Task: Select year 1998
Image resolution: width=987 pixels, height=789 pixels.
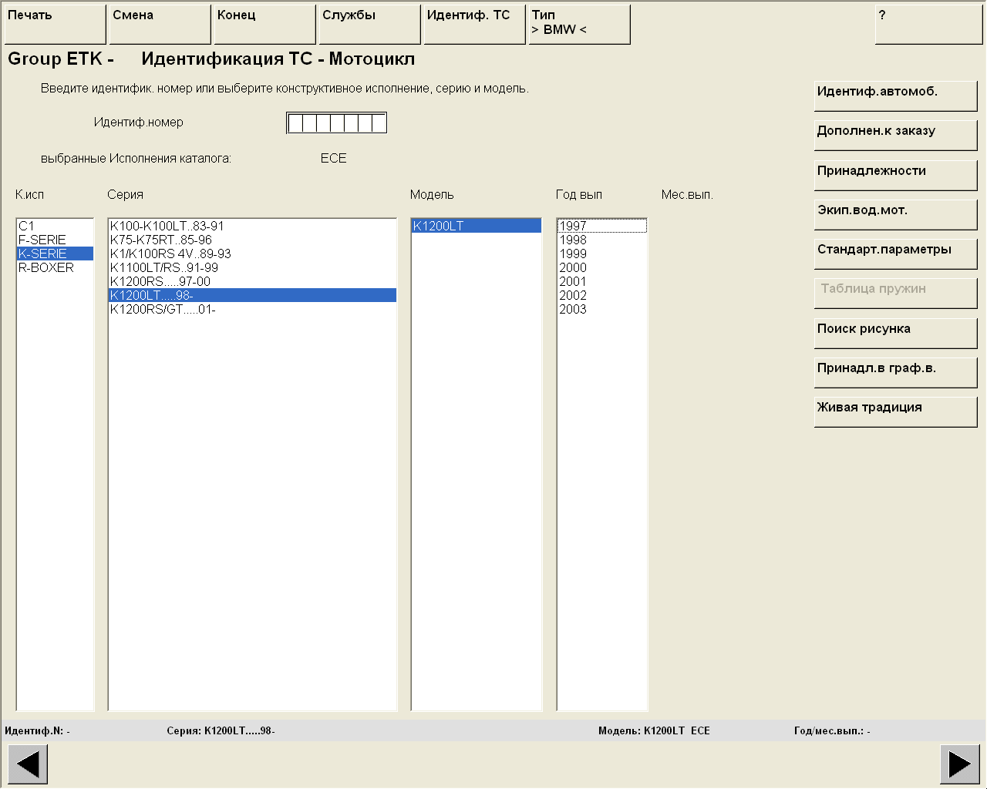Action: click(602, 240)
